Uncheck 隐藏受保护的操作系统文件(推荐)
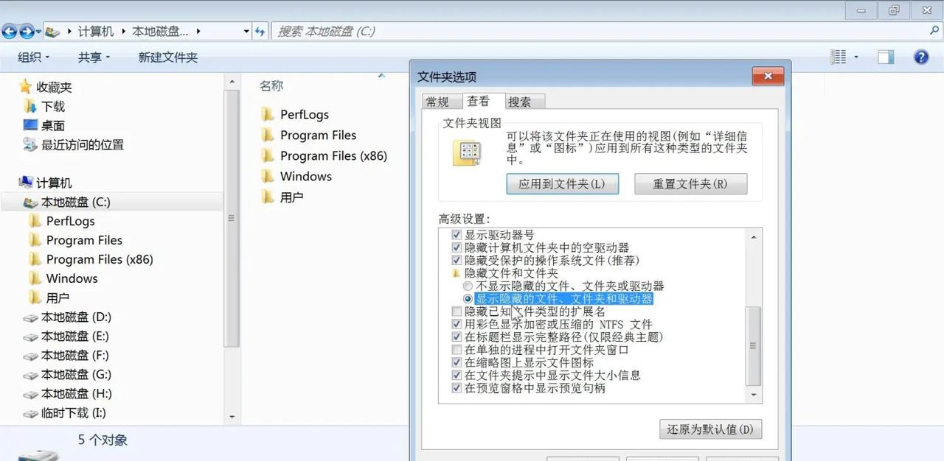The width and height of the screenshot is (944, 461). [x=457, y=261]
